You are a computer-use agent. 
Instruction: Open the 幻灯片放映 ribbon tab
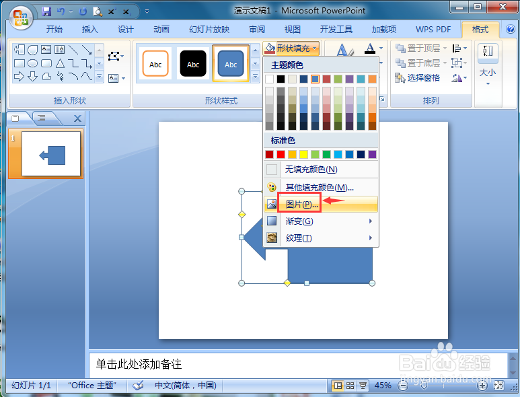pyautogui.click(x=209, y=29)
